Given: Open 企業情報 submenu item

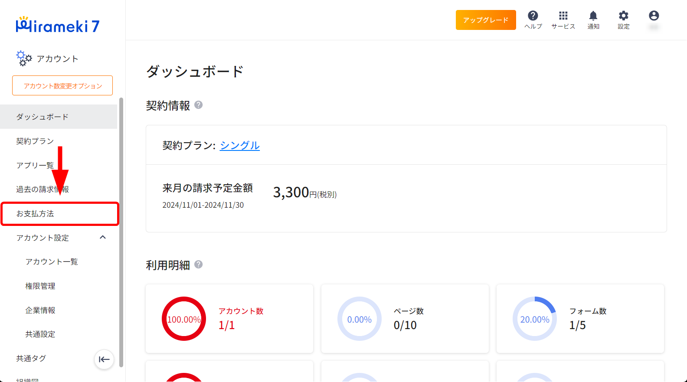Looking at the screenshot, I should [x=40, y=310].
